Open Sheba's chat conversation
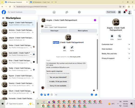The height and width of the screenshot is (108, 135). coord(18,47)
